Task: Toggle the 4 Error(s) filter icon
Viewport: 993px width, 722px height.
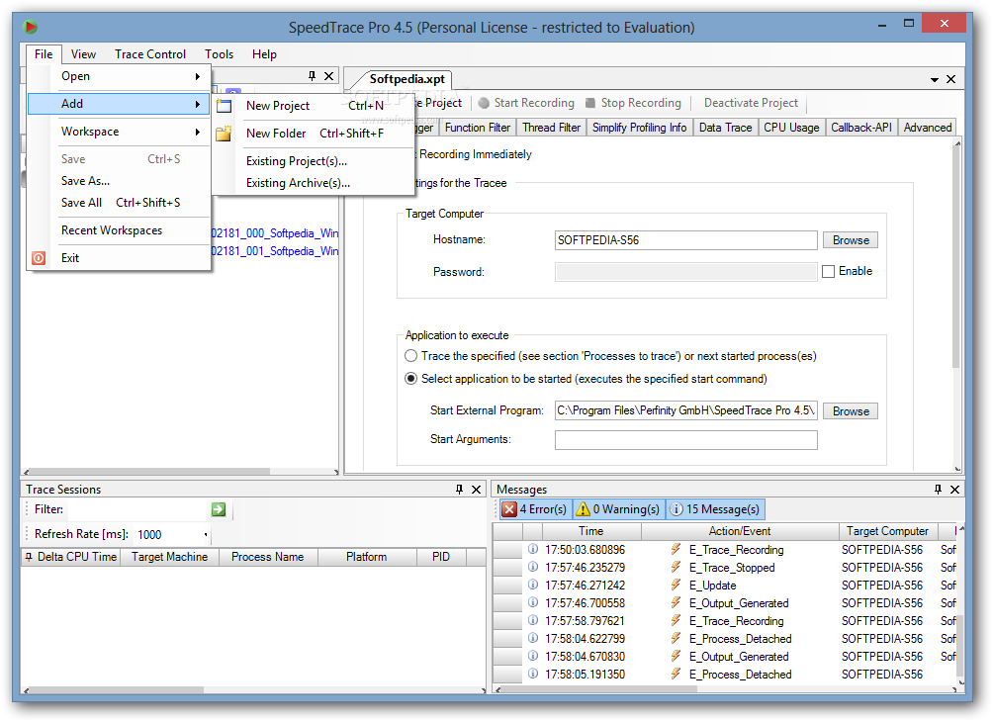Action: point(509,509)
